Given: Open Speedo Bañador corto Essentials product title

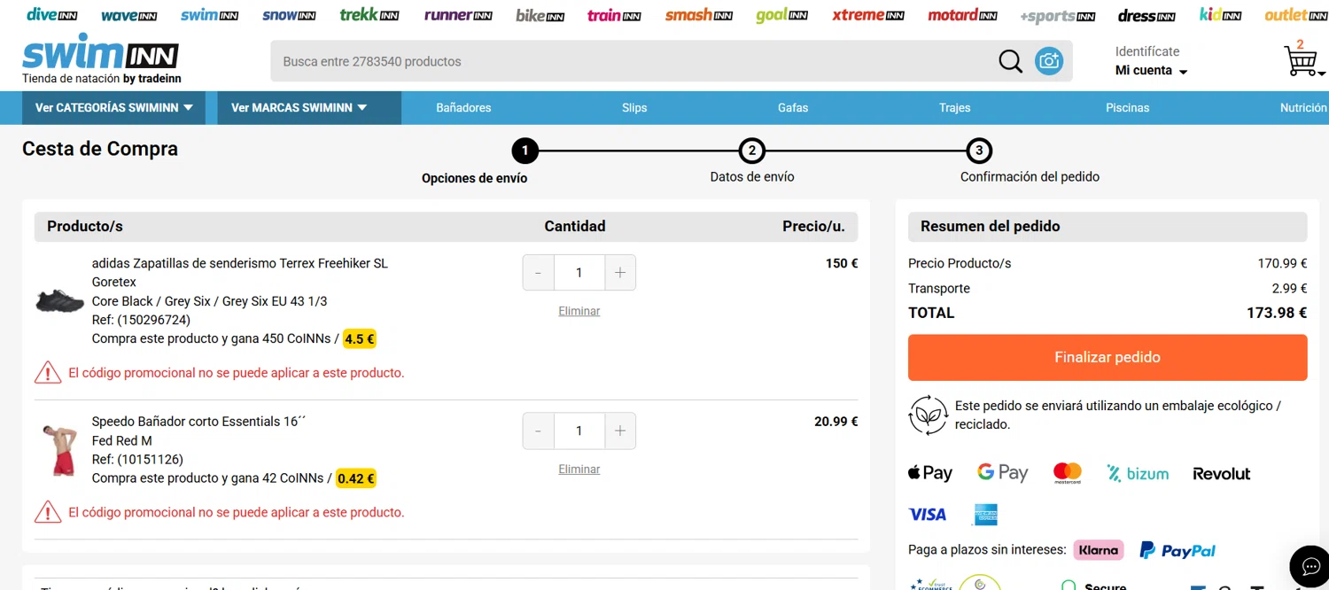Looking at the screenshot, I should [198, 422].
